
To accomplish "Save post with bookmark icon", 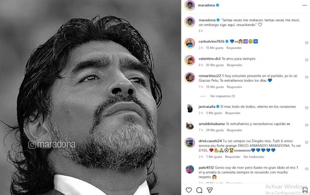I will (305, 190).
